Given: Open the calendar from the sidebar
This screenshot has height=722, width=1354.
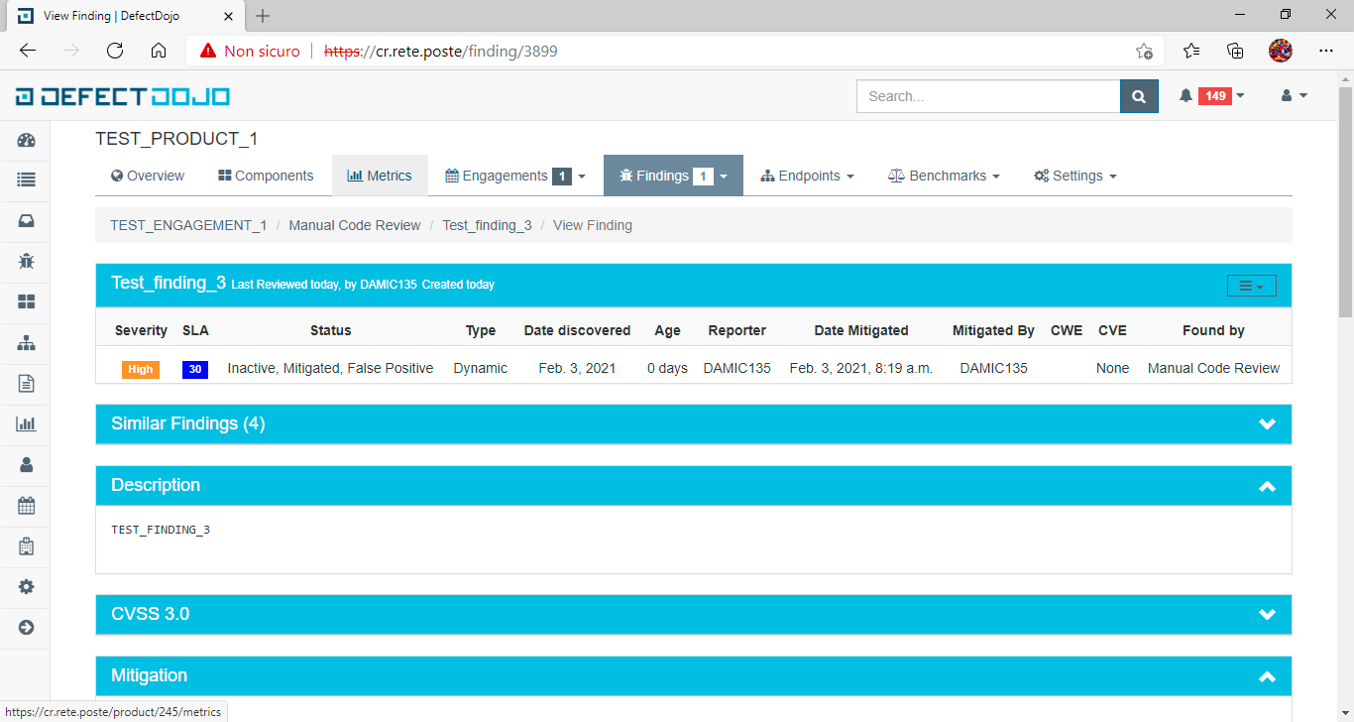Looking at the screenshot, I should tap(25, 505).
